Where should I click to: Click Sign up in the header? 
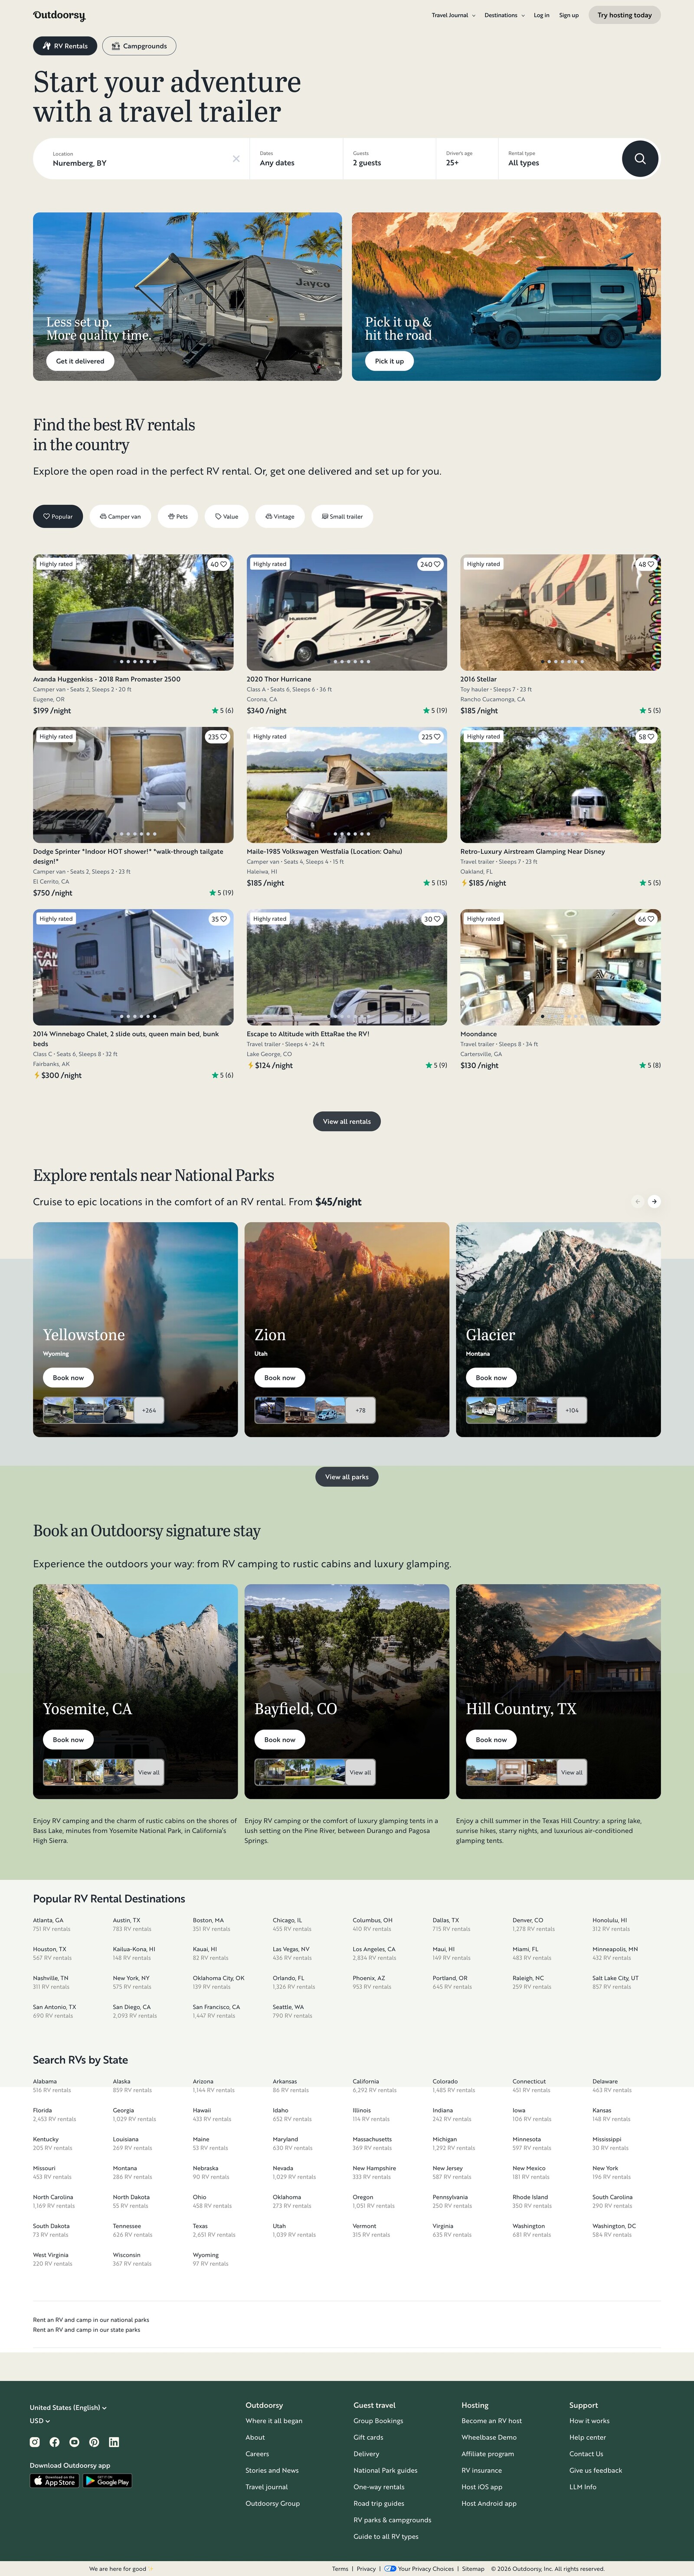tap(569, 15)
